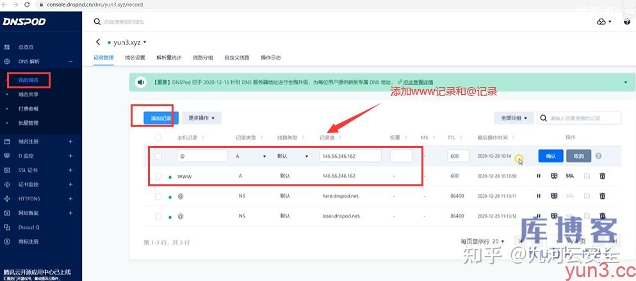The height and width of the screenshot is (281, 636).
Task: Open the 更多操作 dropdown
Action: (x=202, y=118)
